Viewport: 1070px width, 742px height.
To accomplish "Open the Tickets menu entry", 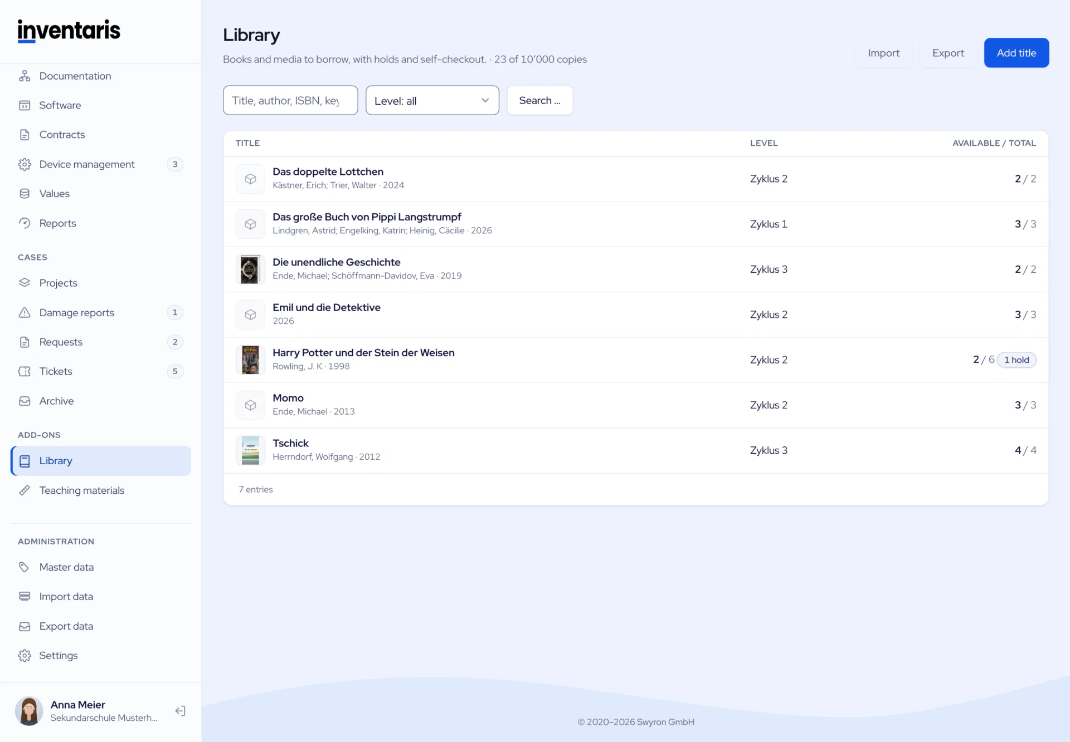I will 101,371.
